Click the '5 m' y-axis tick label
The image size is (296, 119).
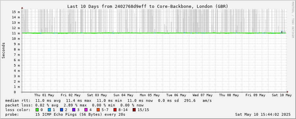[17, 65]
